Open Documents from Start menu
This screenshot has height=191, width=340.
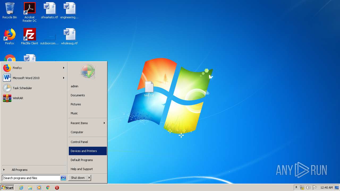[x=88, y=95]
